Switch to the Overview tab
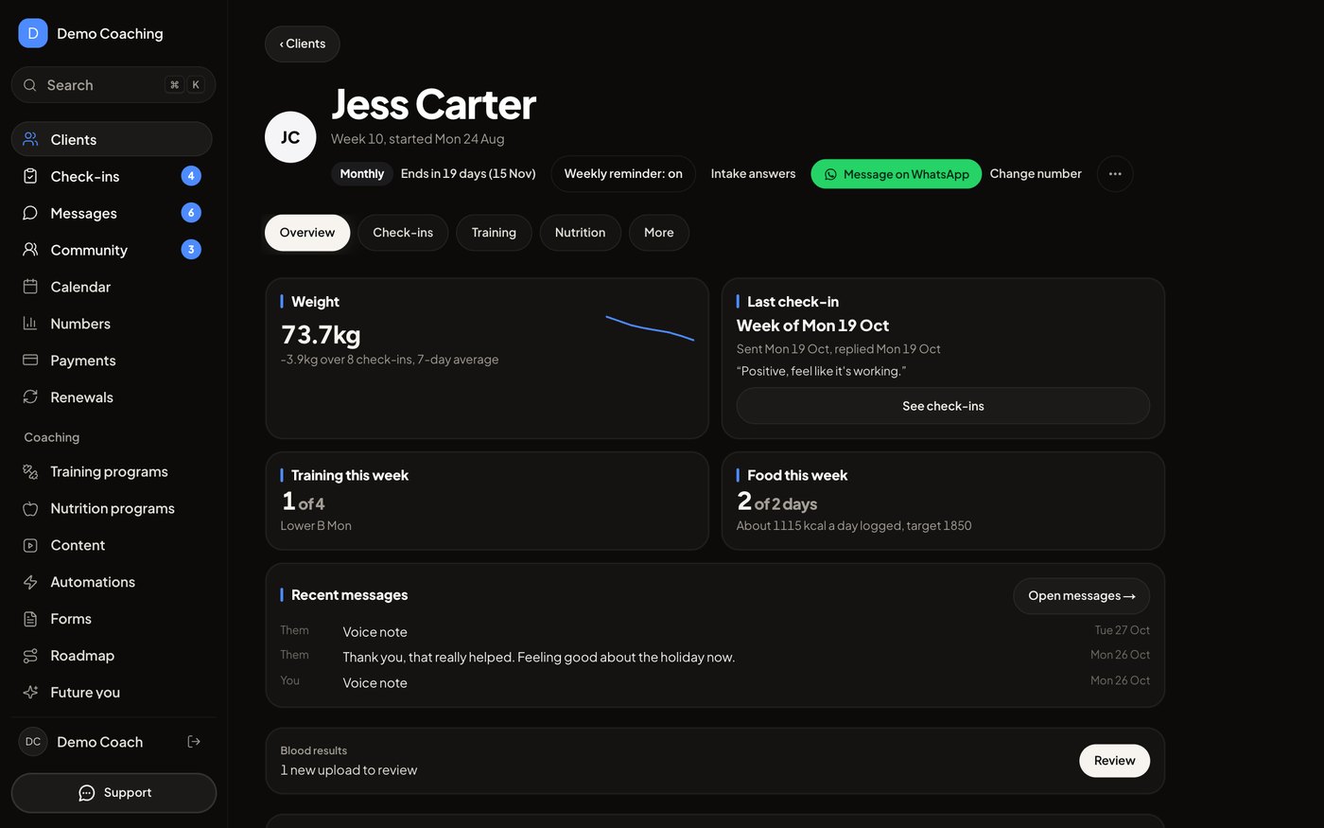Image resolution: width=1324 pixels, height=828 pixels. point(307,233)
